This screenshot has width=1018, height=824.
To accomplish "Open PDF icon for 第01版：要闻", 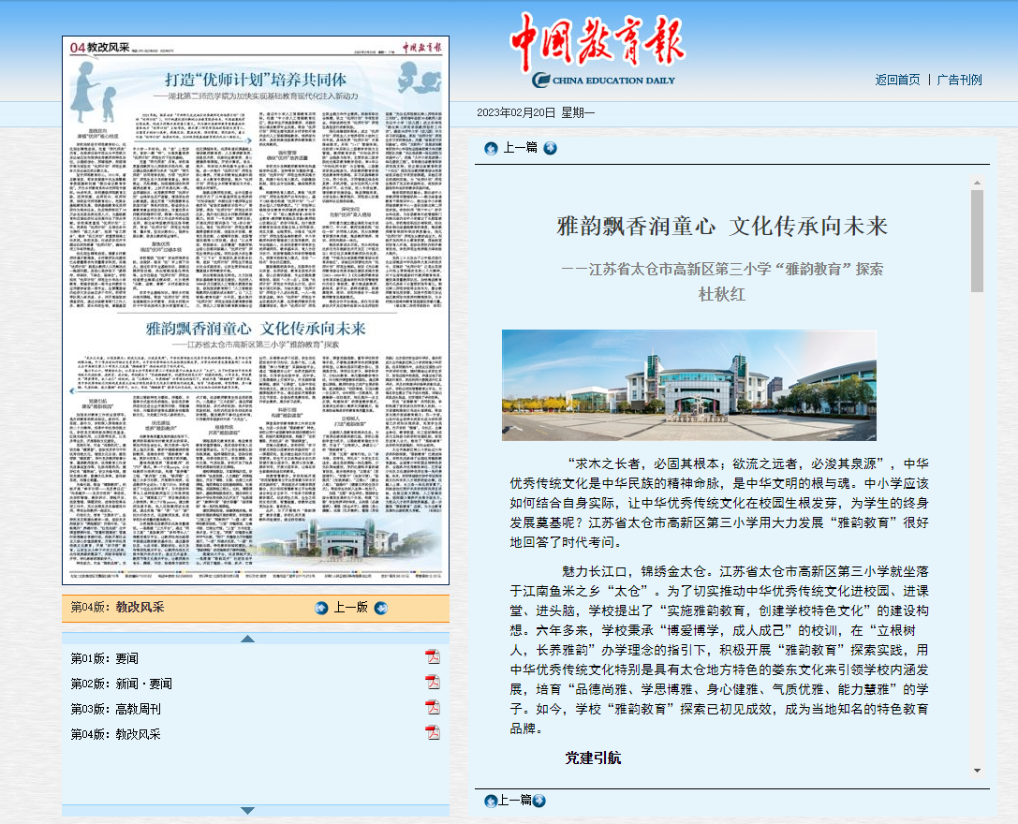I will [433, 656].
